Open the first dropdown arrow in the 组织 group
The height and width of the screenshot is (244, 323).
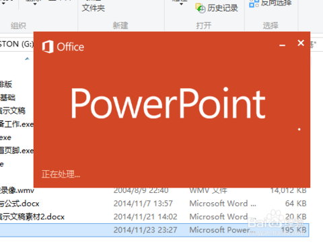[3, 3]
